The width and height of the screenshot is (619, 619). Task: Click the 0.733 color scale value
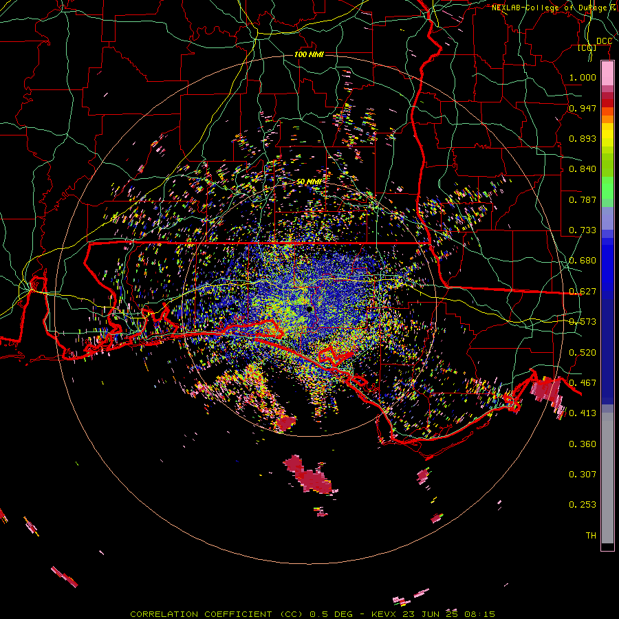[x=583, y=230]
